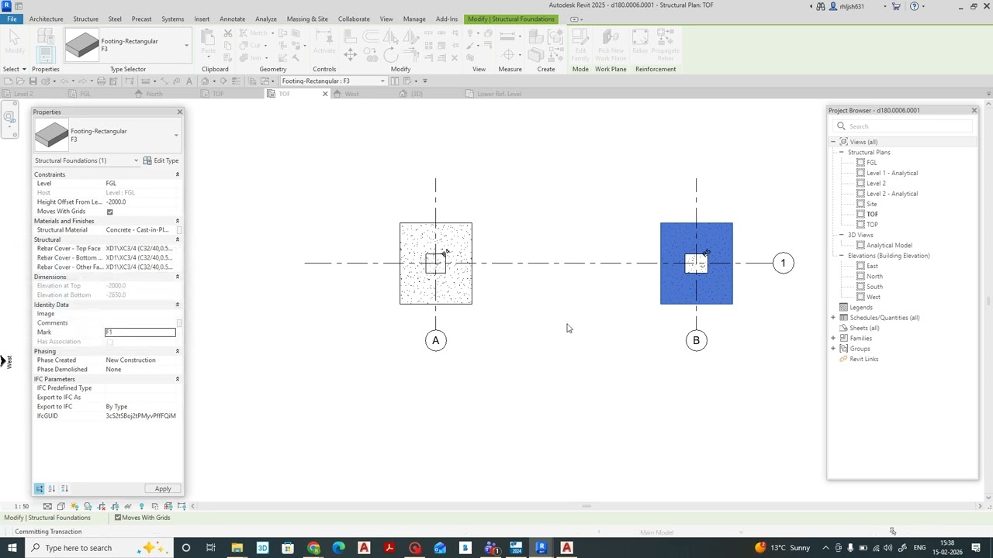Click the Activate controls icon
Screen dimensions: 993x558
pyautogui.click(x=324, y=42)
